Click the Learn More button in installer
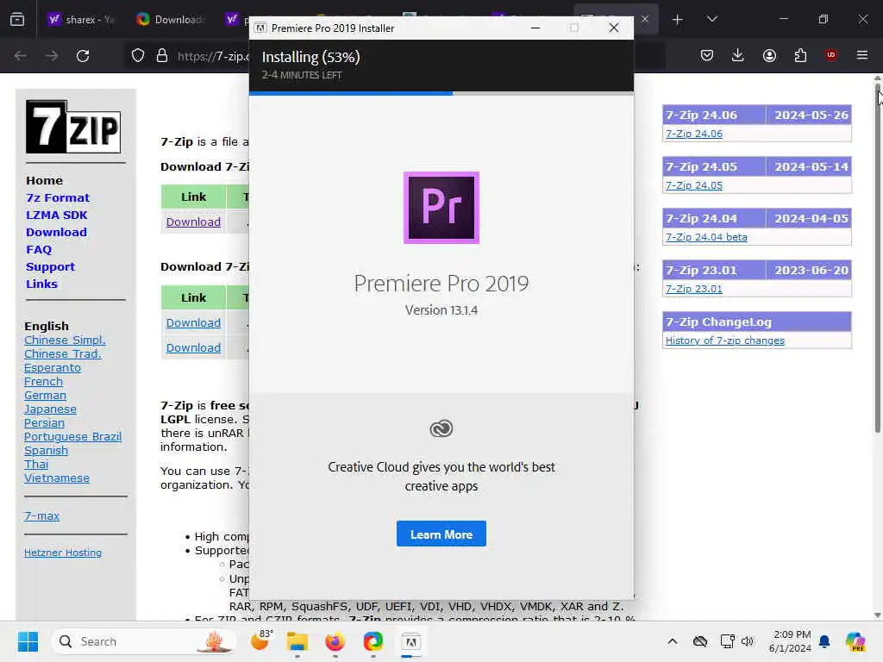883x662 pixels. click(x=441, y=534)
